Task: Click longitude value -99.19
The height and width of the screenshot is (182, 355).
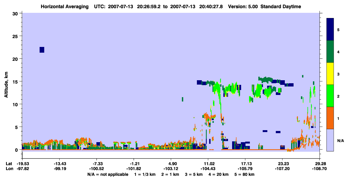Action: point(60,169)
